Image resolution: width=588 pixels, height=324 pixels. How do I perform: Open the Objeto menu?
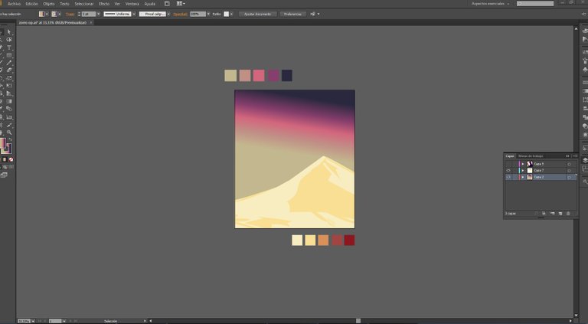49,4
